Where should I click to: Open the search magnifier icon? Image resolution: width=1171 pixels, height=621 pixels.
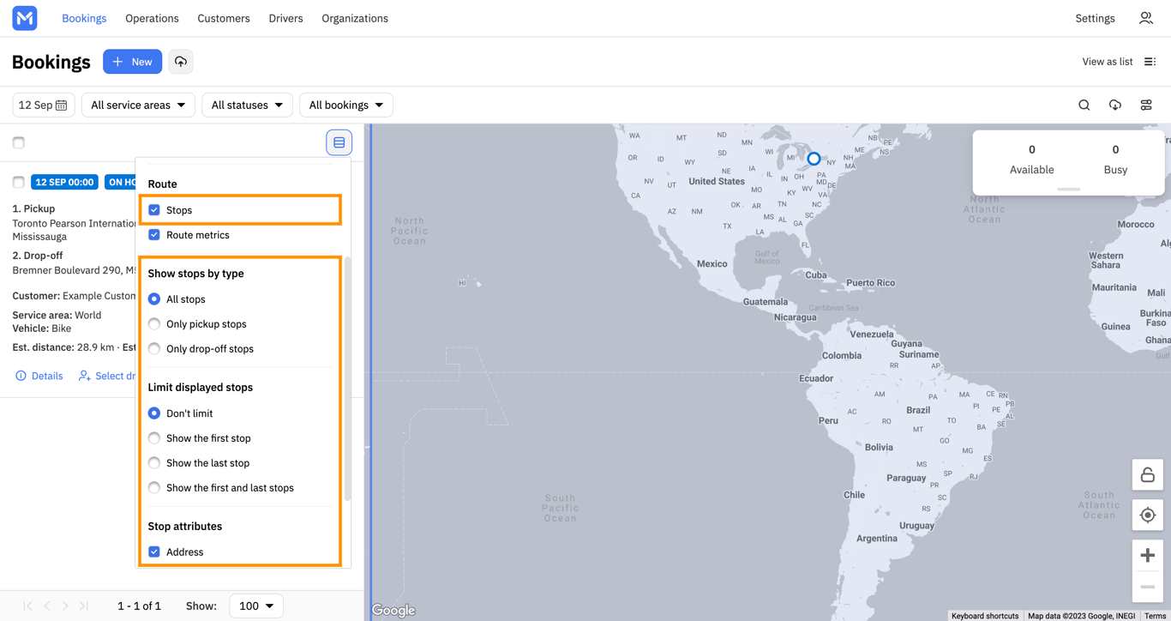1084,105
